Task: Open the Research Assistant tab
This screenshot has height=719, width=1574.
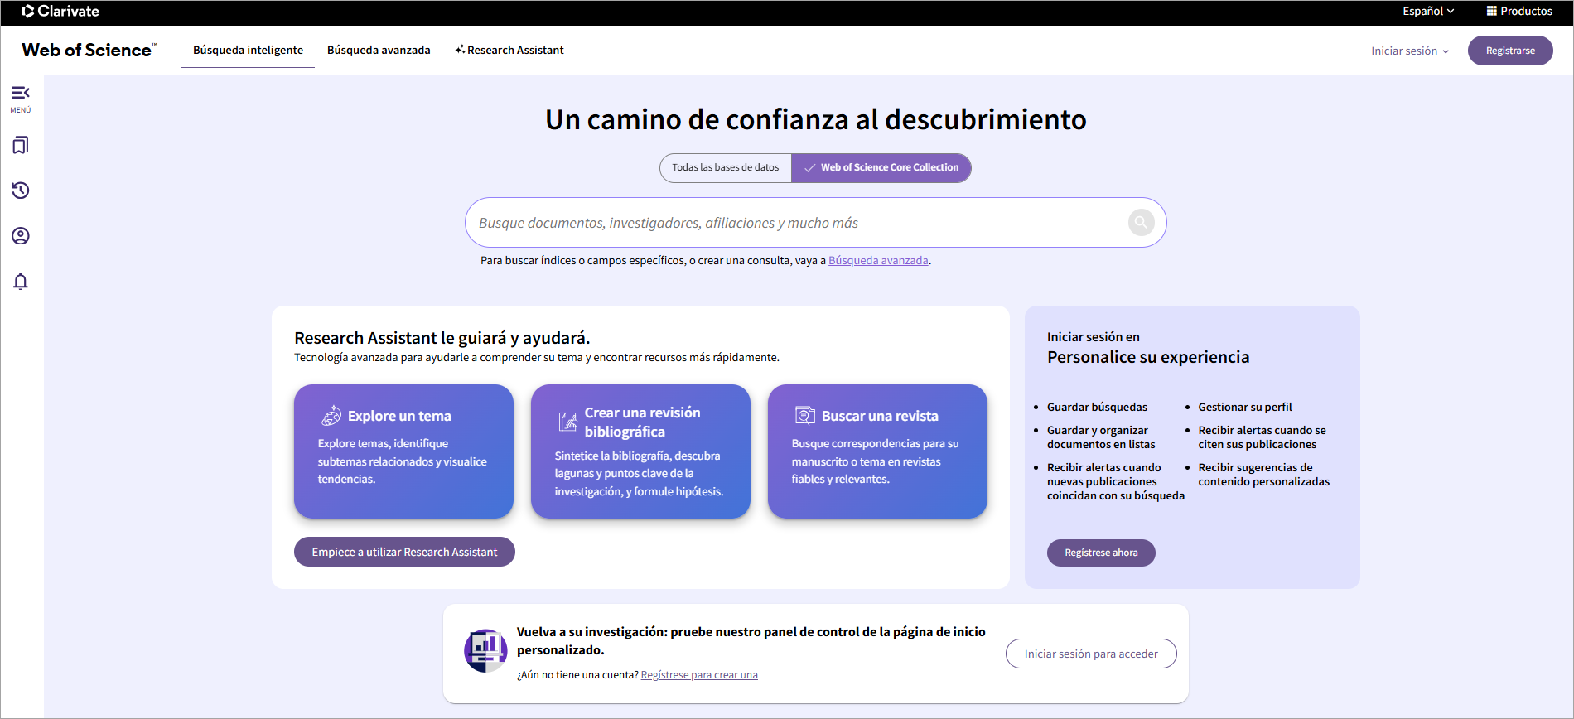Action: point(509,50)
